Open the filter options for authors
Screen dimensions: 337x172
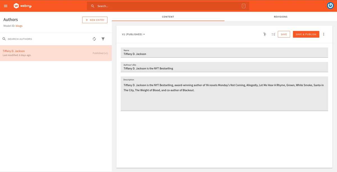[x=103, y=39]
